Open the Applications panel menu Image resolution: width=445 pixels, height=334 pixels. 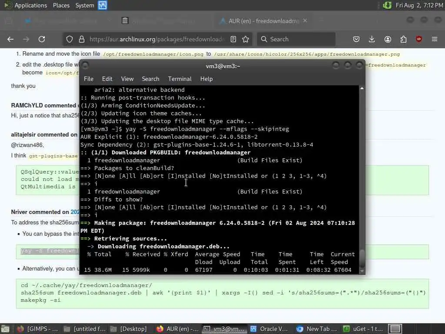click(x=31, y=5)
